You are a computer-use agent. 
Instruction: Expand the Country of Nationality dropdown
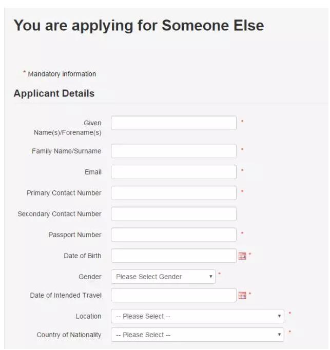click(198, 335)
